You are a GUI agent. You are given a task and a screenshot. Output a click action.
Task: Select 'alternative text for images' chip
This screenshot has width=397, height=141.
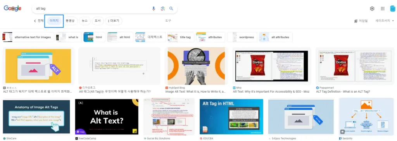(28, 37)
